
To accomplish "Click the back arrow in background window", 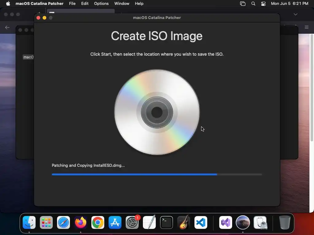I will click(x=7, y=27).
